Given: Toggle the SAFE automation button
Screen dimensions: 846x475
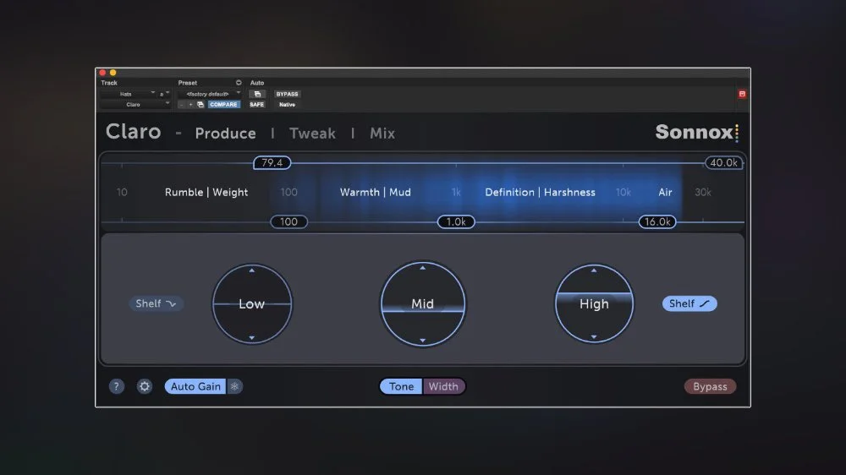Looking at the screenshot, I should coord(257,105).
